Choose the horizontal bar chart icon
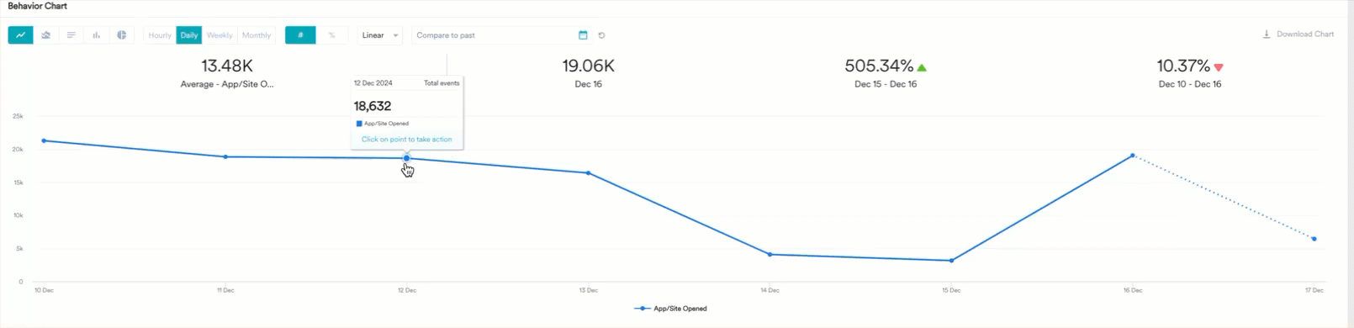The height and width of the screenshot is (328, 1354). point(71,35)
